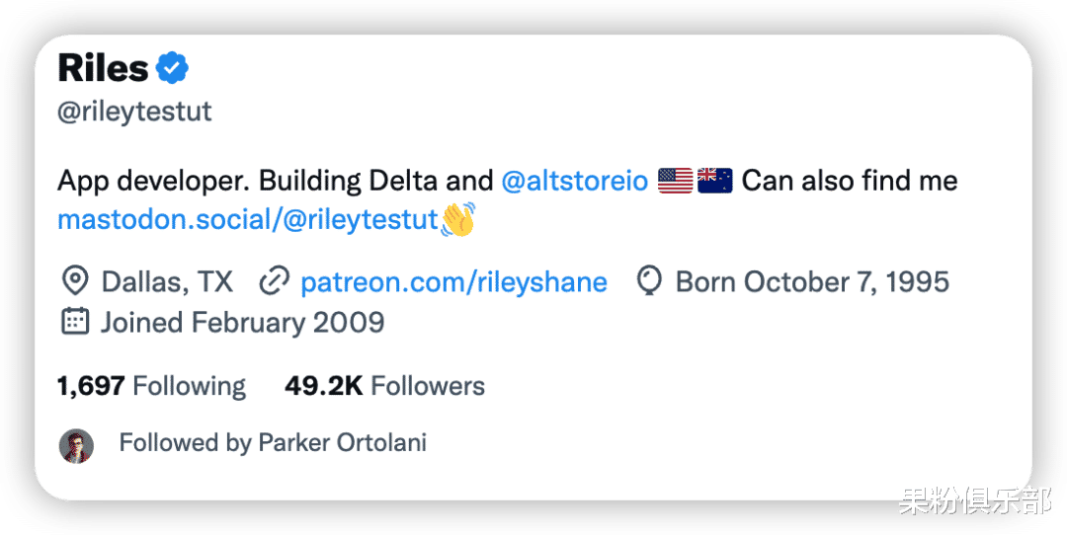Screen dimensions: 1067x535
Task: Click the calendar joined icon
Action: [75, 322]
